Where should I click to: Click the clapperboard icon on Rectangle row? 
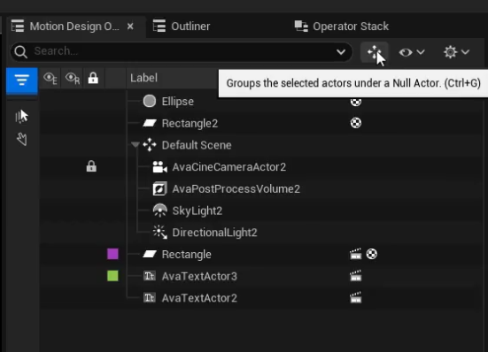[x=355, y=254]
